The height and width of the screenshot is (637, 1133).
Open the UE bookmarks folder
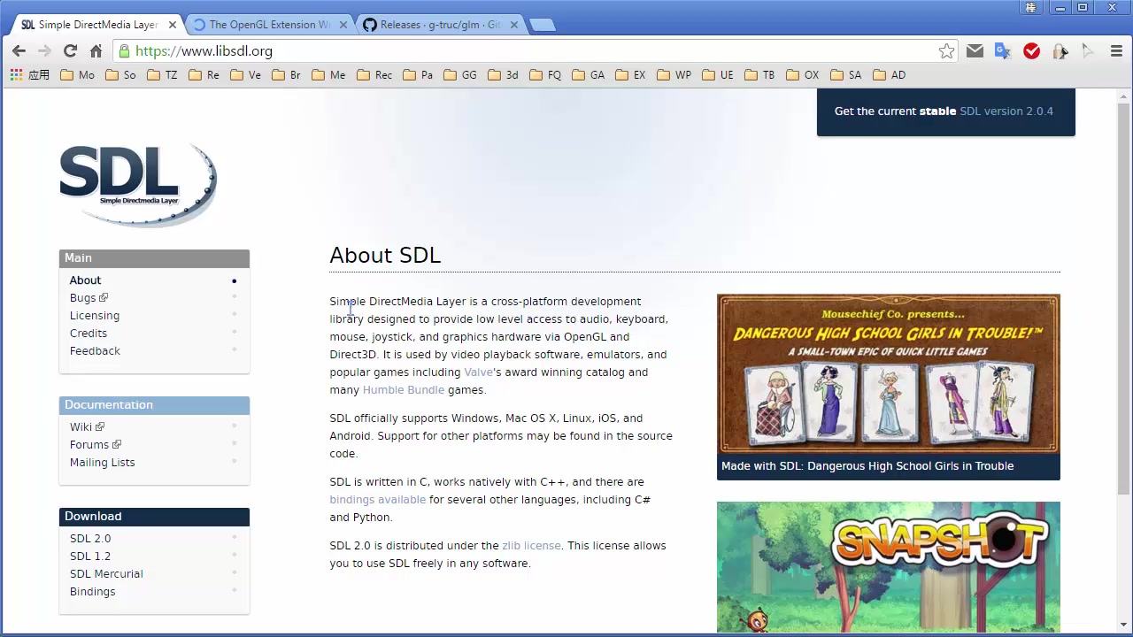point(717,75)
